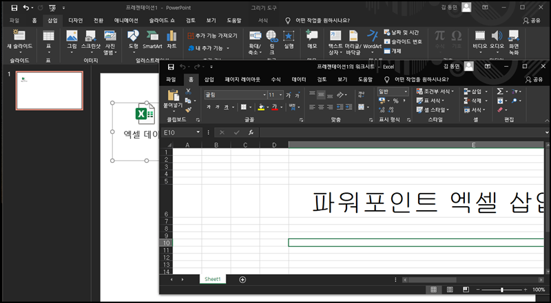Click Get Add-ins (추가 기능 가져오기) in PowerPoint

(213, 36)
